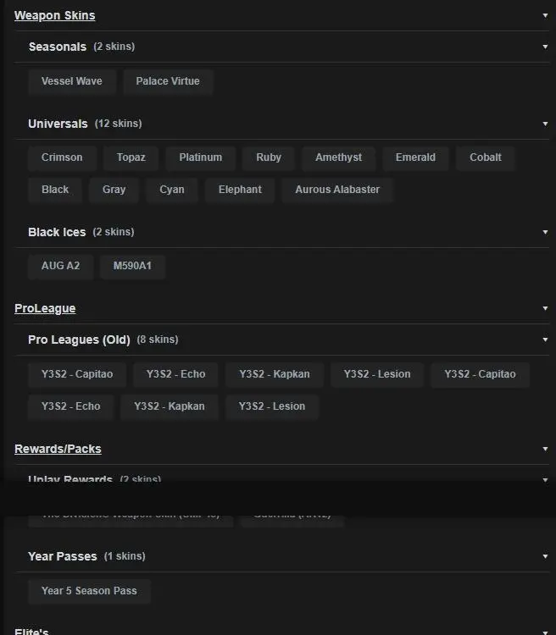Open the Rewards/Packs heading link

coord(58,449)
